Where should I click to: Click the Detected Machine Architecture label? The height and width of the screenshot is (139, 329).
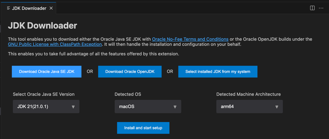click(x=248, y=94)
